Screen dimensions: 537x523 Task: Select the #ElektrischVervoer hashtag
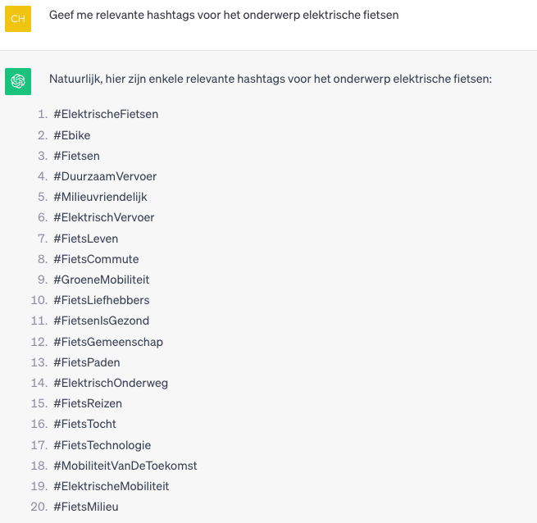point(104,217)
